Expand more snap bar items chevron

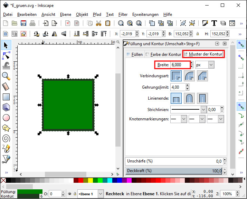tap(241, 172)
